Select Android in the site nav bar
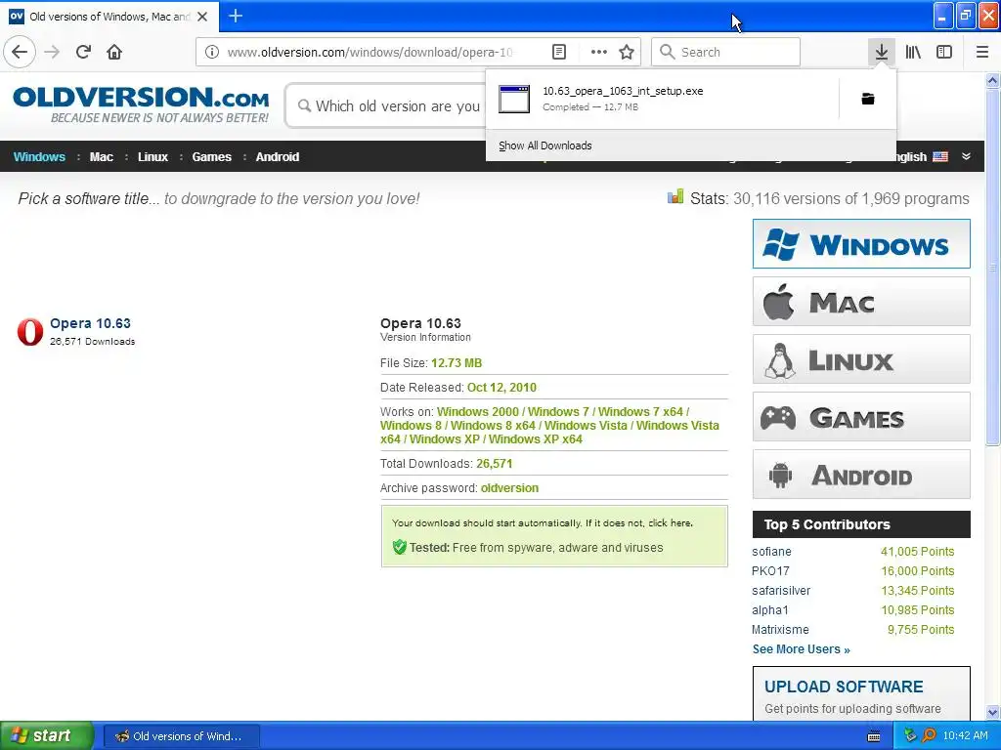The width and height of the screenshot is (1001, 750). pos(277,156)
